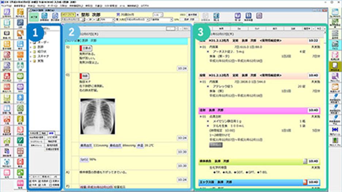This screenshot has height=192, width=342.
Task: Expand the オーダー tree node
Action: tap(31, 42)
